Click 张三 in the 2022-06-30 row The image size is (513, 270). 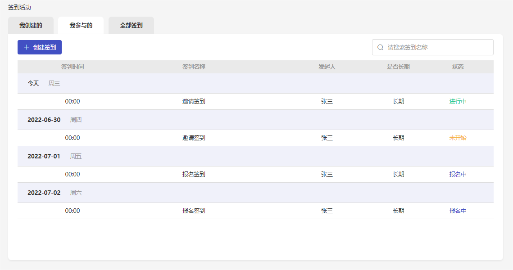pos(327,138)
